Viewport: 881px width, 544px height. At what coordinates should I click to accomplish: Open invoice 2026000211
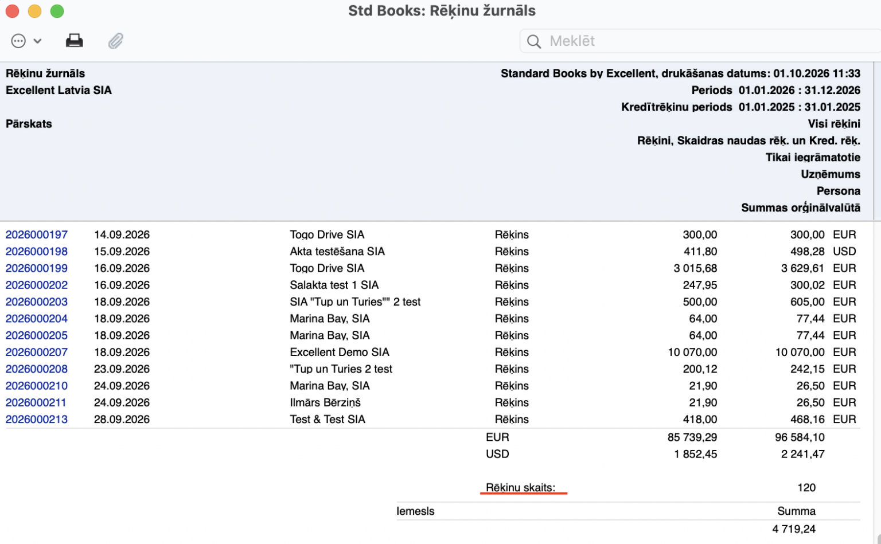(x=36, y=402)
